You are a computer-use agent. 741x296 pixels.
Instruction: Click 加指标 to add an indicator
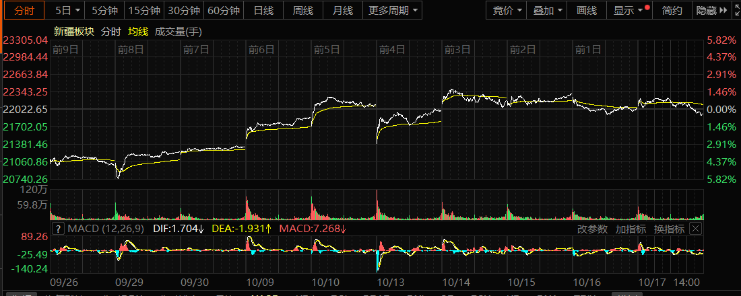pyautogui.click(x=630, y=229)
